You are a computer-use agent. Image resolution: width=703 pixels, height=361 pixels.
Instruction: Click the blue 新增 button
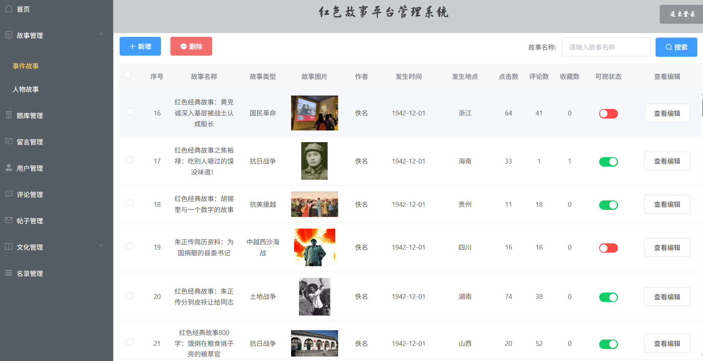(x=140, y=46)
